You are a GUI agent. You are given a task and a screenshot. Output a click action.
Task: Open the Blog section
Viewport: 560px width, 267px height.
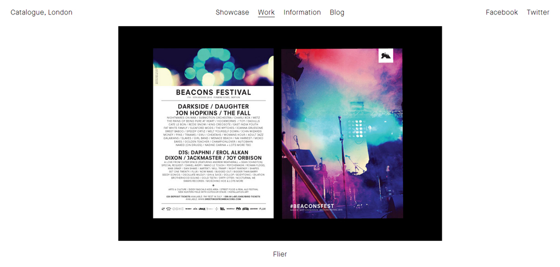(337, 12)
